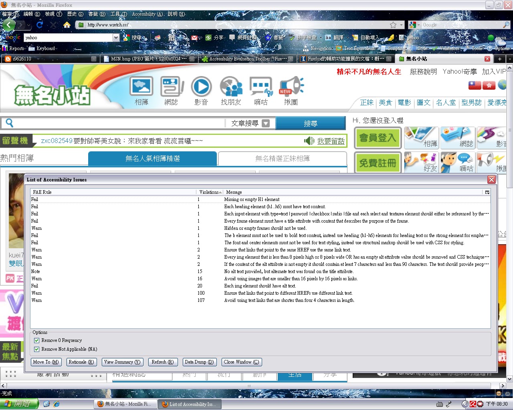Image resolution: width=513 pixels, height=410 pixels.
Task: Open 影音 video icon in site header
Action: click(201, 91)
